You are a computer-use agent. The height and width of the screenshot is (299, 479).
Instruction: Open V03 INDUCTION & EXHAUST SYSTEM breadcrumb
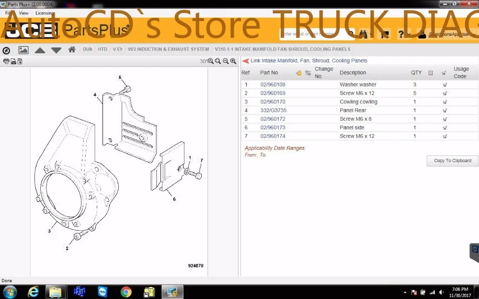[168, 49]
